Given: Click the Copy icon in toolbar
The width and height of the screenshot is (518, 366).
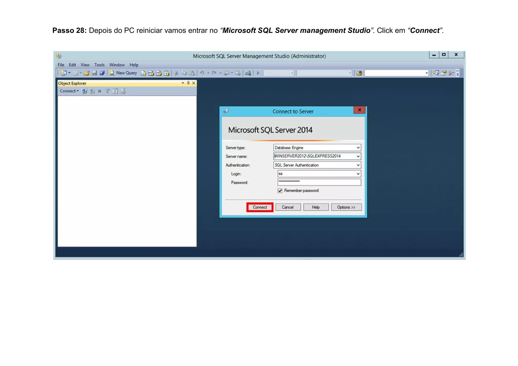Looking at the screenshot, I should coord(184,73).
